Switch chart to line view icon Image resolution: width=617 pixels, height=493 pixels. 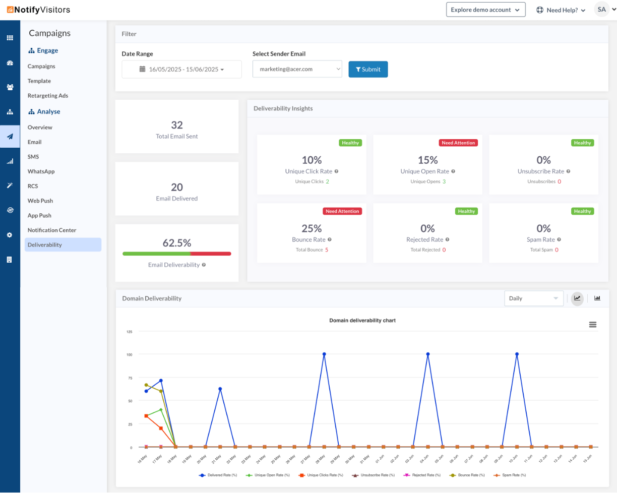pyautogui.click(x=577, y=298)
